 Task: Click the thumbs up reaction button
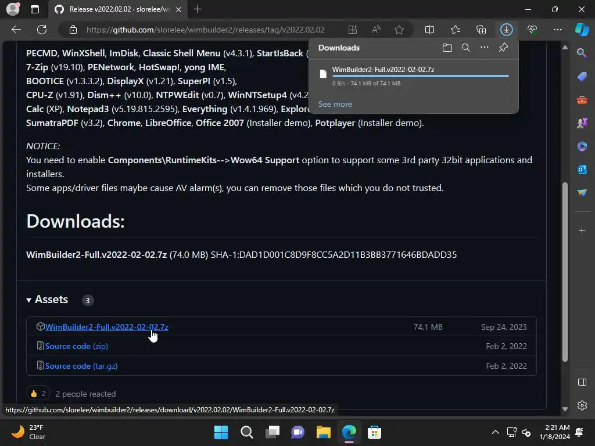click(x=38, y=394)
